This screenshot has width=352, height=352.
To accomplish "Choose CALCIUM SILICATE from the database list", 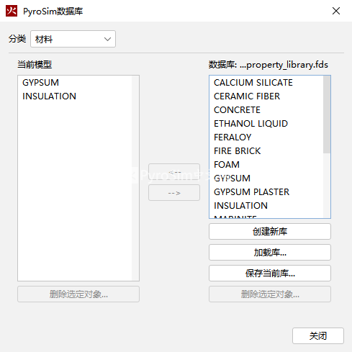I will [x=253, y=83].
